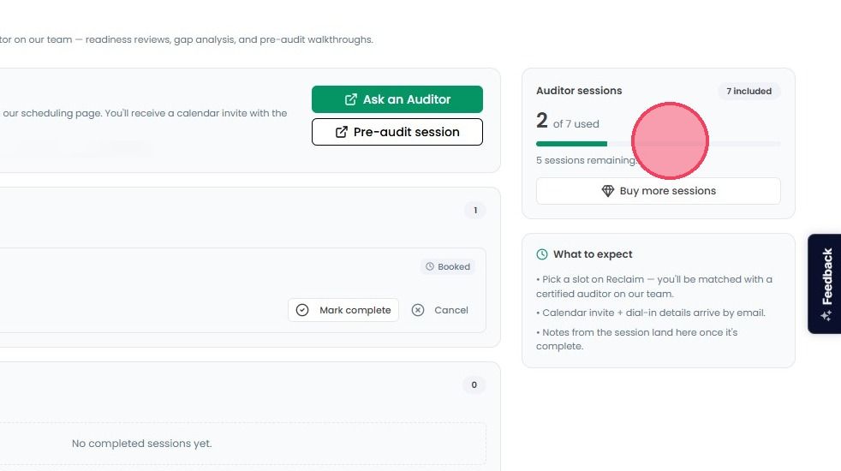Buy more sessions
Viewport: 841px width, 471px height.
pos(658,191)
